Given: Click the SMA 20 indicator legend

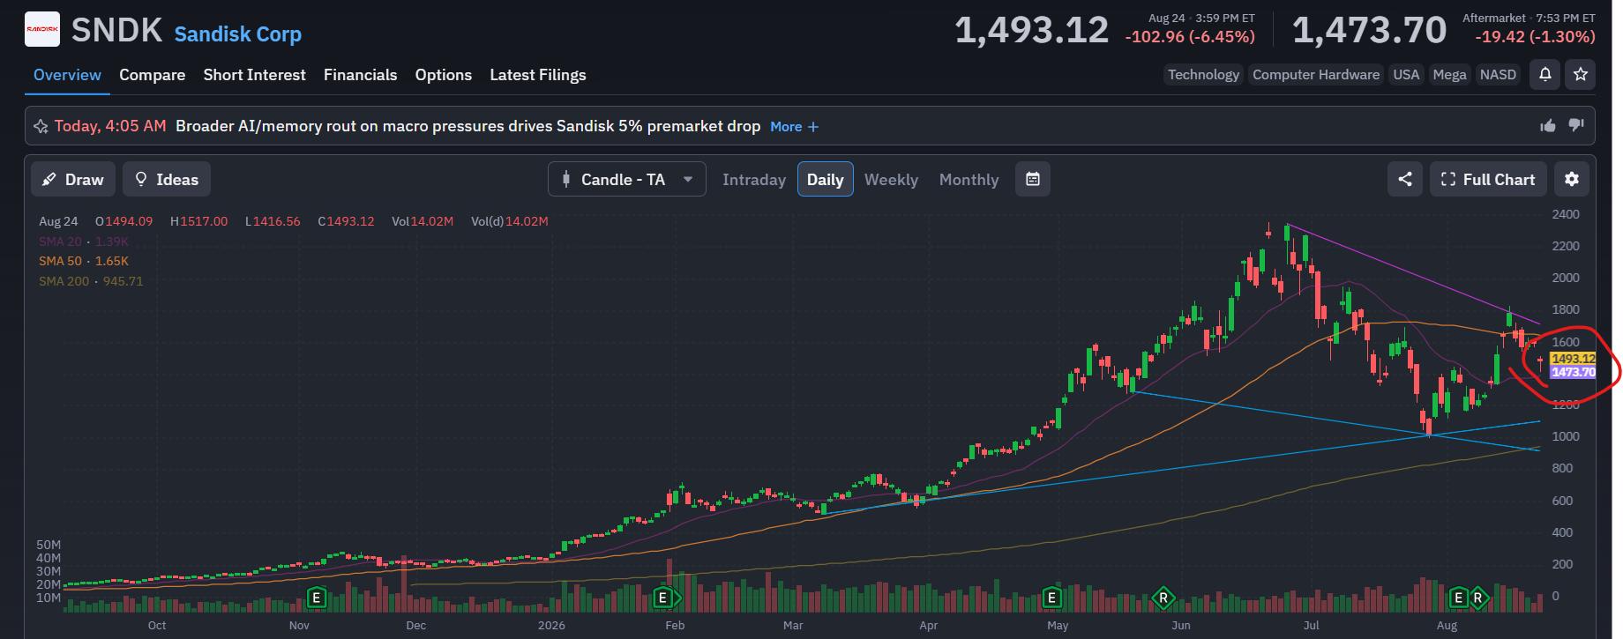Looking at the screenshot, I should pos(84,241).
